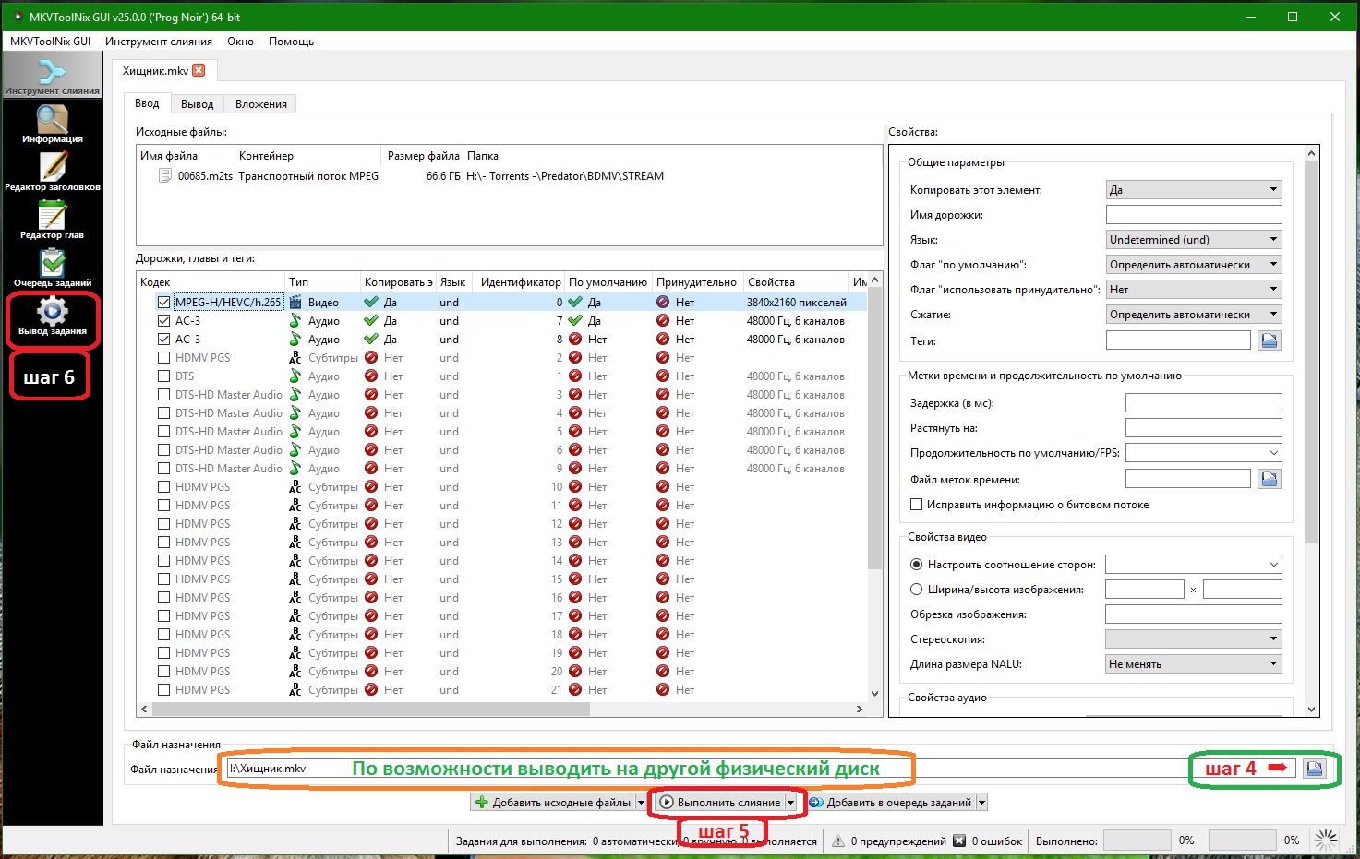Open Длина размера NALU dropdown

[1193, 664]
